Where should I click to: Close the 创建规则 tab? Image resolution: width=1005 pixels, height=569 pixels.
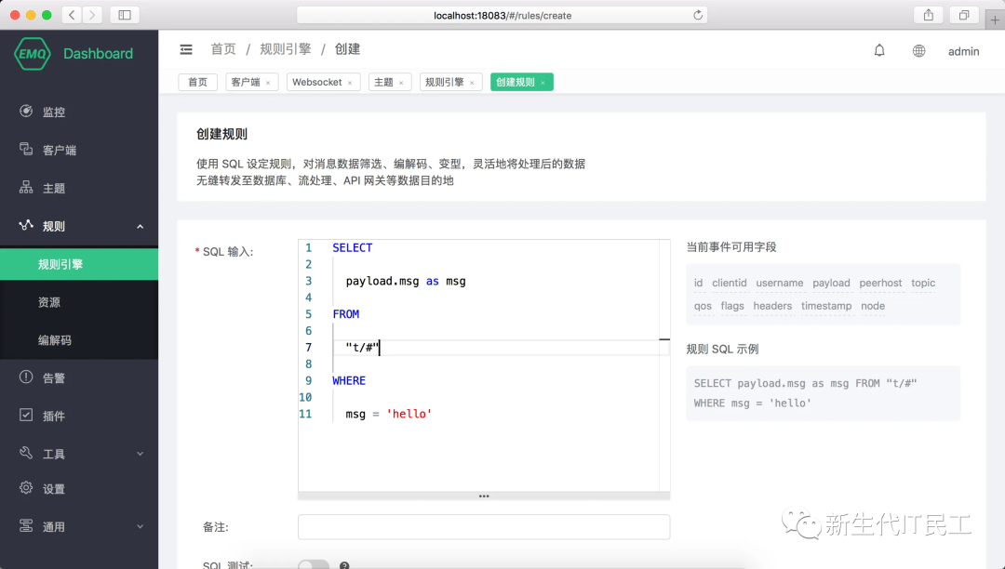[x=543, y=83]
